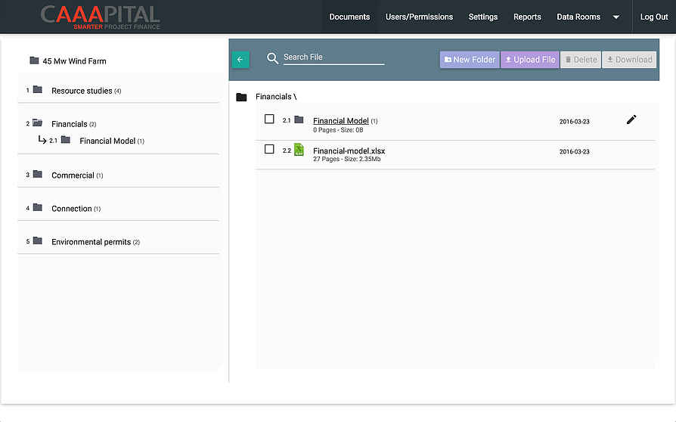The image size is (676, 422).
Task: Click the pencil edit icon for Financial Model
Action: (x=631, y=119)
